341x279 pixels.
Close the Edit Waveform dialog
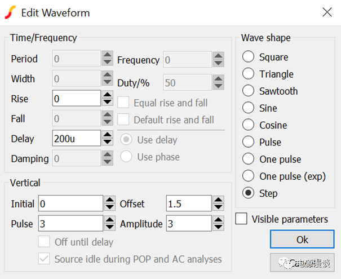pos(326,12)
